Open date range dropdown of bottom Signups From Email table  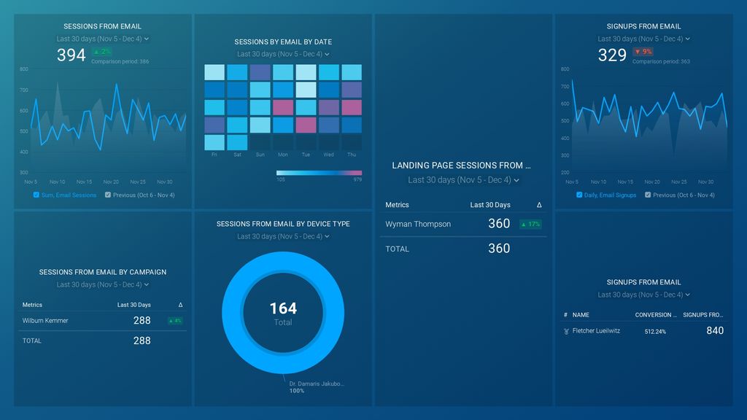coord(643,295)
